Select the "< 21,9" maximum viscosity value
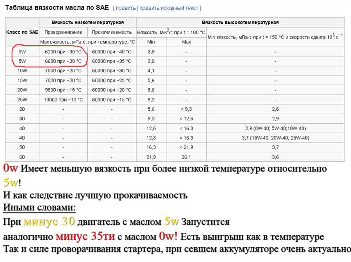Image resolution: width=351 pixels, height=262 pixels. [186, 147]
